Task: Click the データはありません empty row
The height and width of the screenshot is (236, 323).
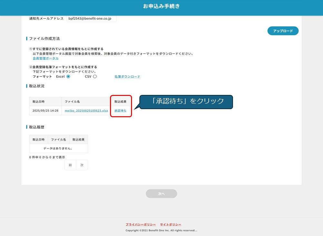Action: tap(58, 149)
